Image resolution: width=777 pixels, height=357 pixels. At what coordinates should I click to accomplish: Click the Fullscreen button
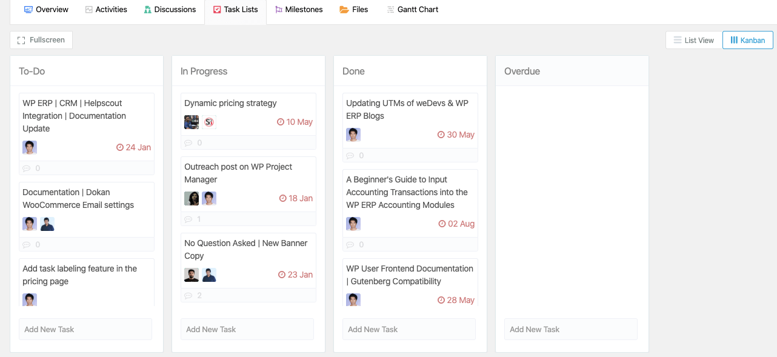tap(41, 39)
